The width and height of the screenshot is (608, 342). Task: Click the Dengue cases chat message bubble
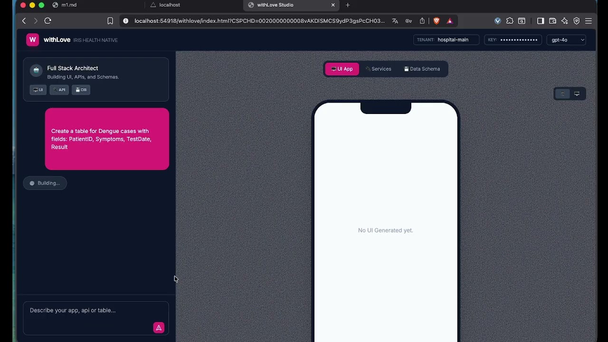[107, 139]
